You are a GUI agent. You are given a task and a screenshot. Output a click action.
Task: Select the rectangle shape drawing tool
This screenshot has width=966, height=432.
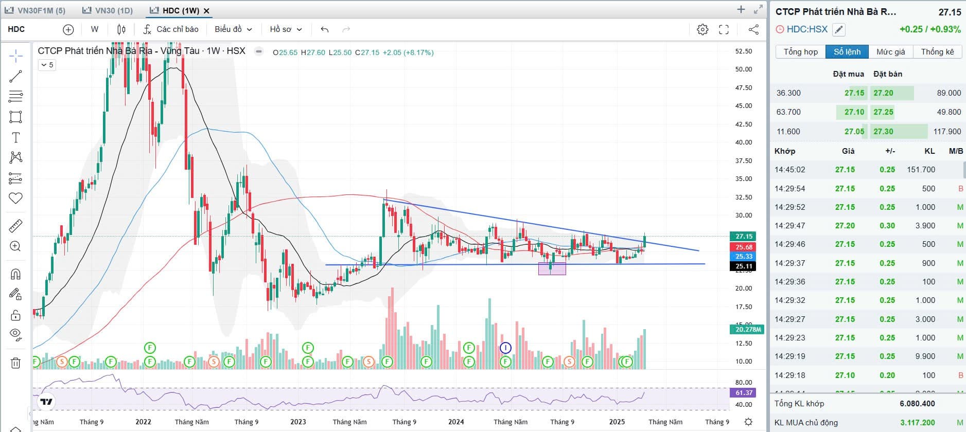click(x=16, y=117)
